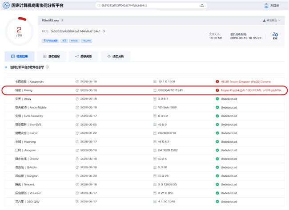Click the VHunter engine name
The height and width of the screenshot is (210, 289).
pos(28,193)
